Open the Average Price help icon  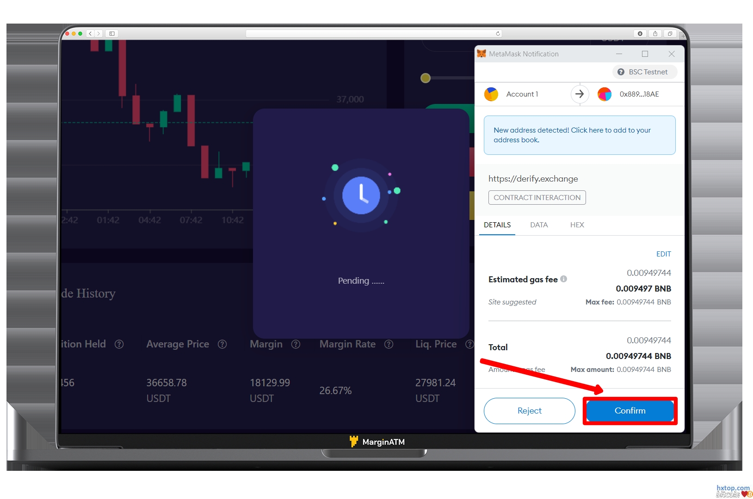[x=222, y=344]
